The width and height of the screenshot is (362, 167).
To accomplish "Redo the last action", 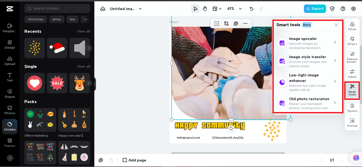I will (x=261, y=9).
